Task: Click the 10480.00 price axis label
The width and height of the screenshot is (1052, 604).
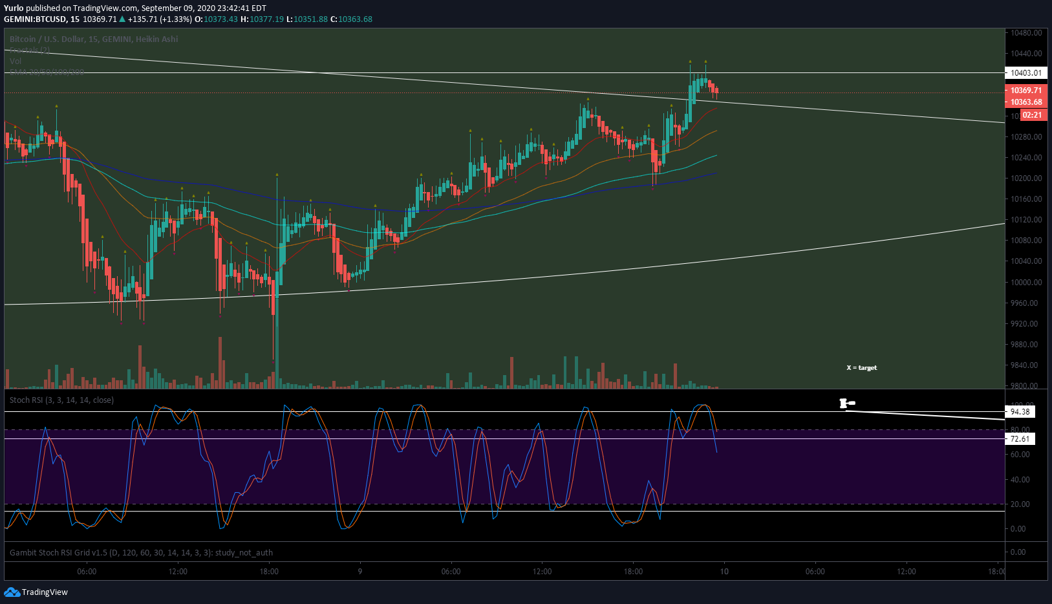Action: 1026,32
